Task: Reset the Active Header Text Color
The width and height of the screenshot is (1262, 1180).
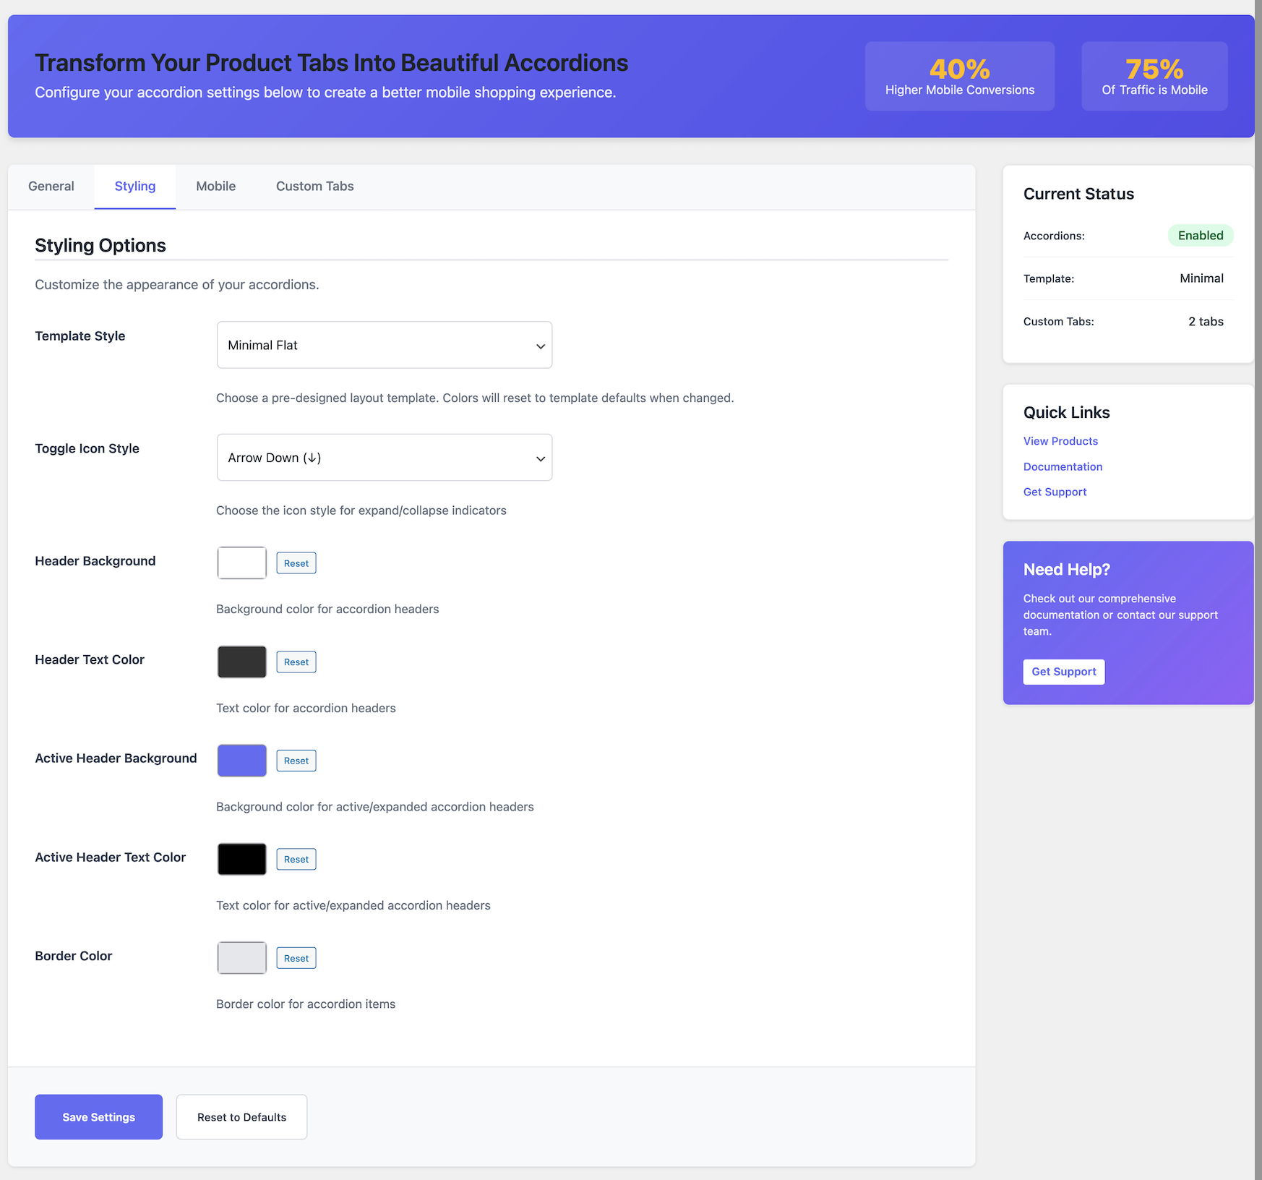Action: coord(296,860)
